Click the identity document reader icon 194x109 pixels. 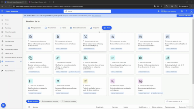(x=140, y=37)
